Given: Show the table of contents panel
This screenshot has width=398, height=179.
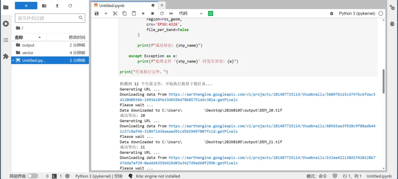Looking at the screenshot, I should (6, 40).
